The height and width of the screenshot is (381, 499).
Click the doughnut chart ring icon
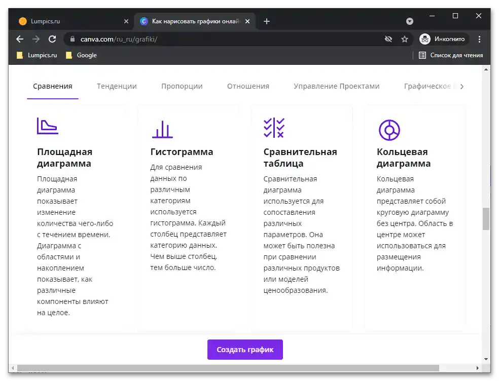pos(389,130)
